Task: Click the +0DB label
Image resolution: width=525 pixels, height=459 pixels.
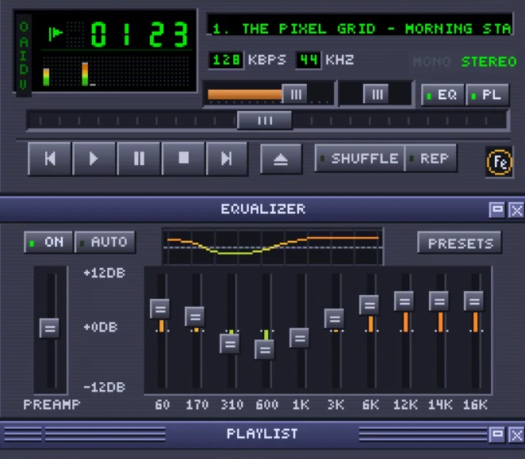Action: pos(101,327)
